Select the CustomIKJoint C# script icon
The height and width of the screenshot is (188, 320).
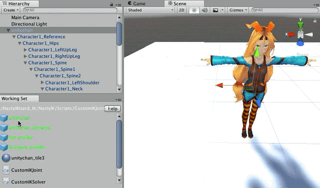tap(6, 170)
